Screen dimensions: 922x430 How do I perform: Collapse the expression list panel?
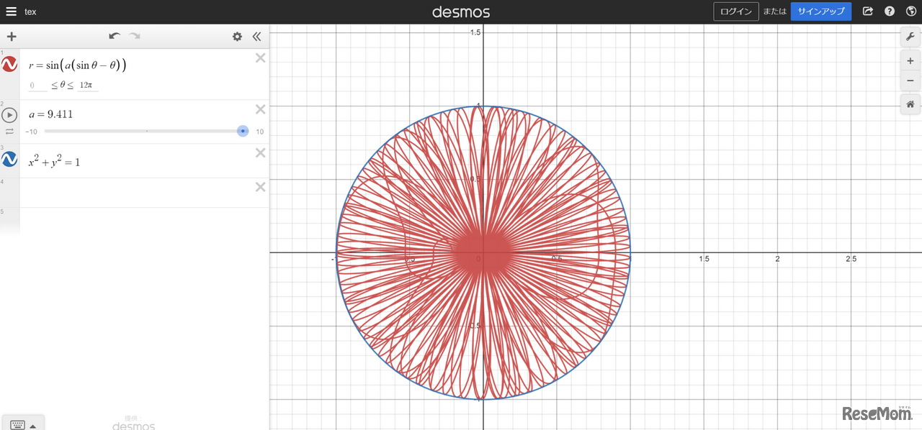coord(256,37)
